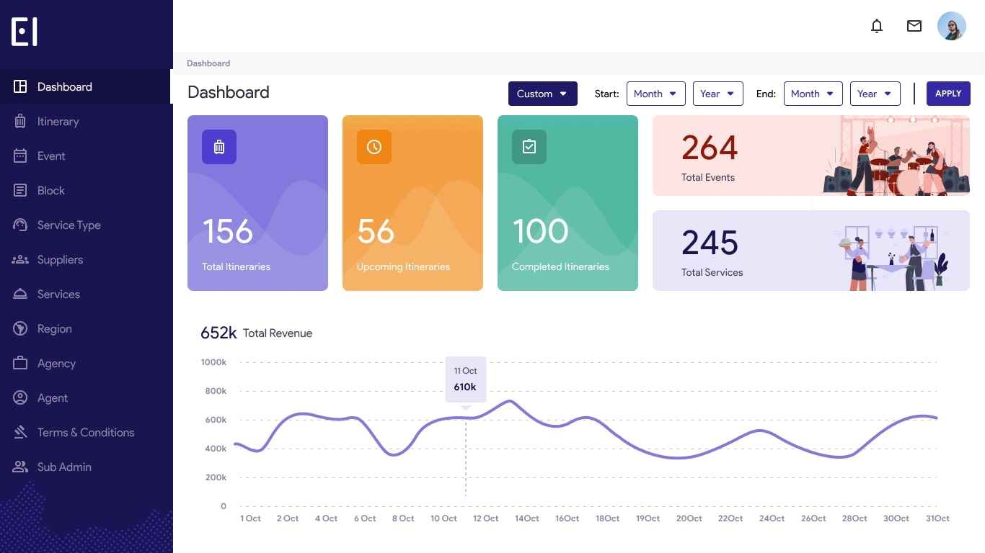Click the Itinerary luggage icon in the sidebar

[x=20, y=121]
